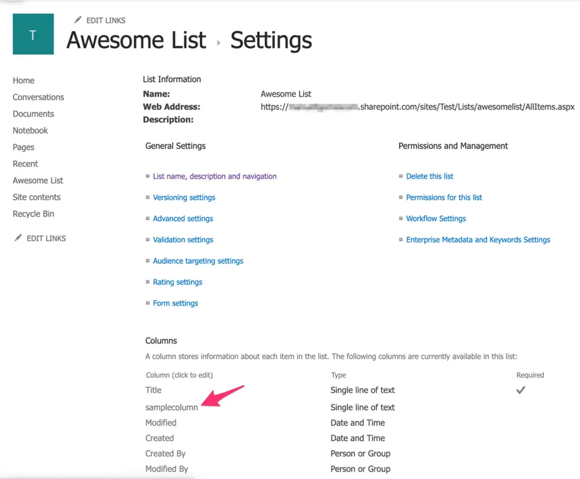This screenshot has height=479, width=580.
Task: Select Documents in the left navigation
Action: 34,114
